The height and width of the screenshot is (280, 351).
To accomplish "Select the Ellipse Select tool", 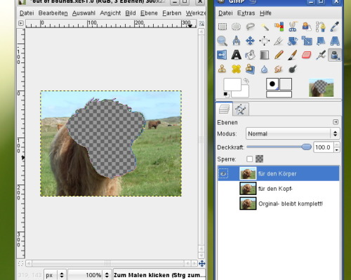I will pos(237,27).
